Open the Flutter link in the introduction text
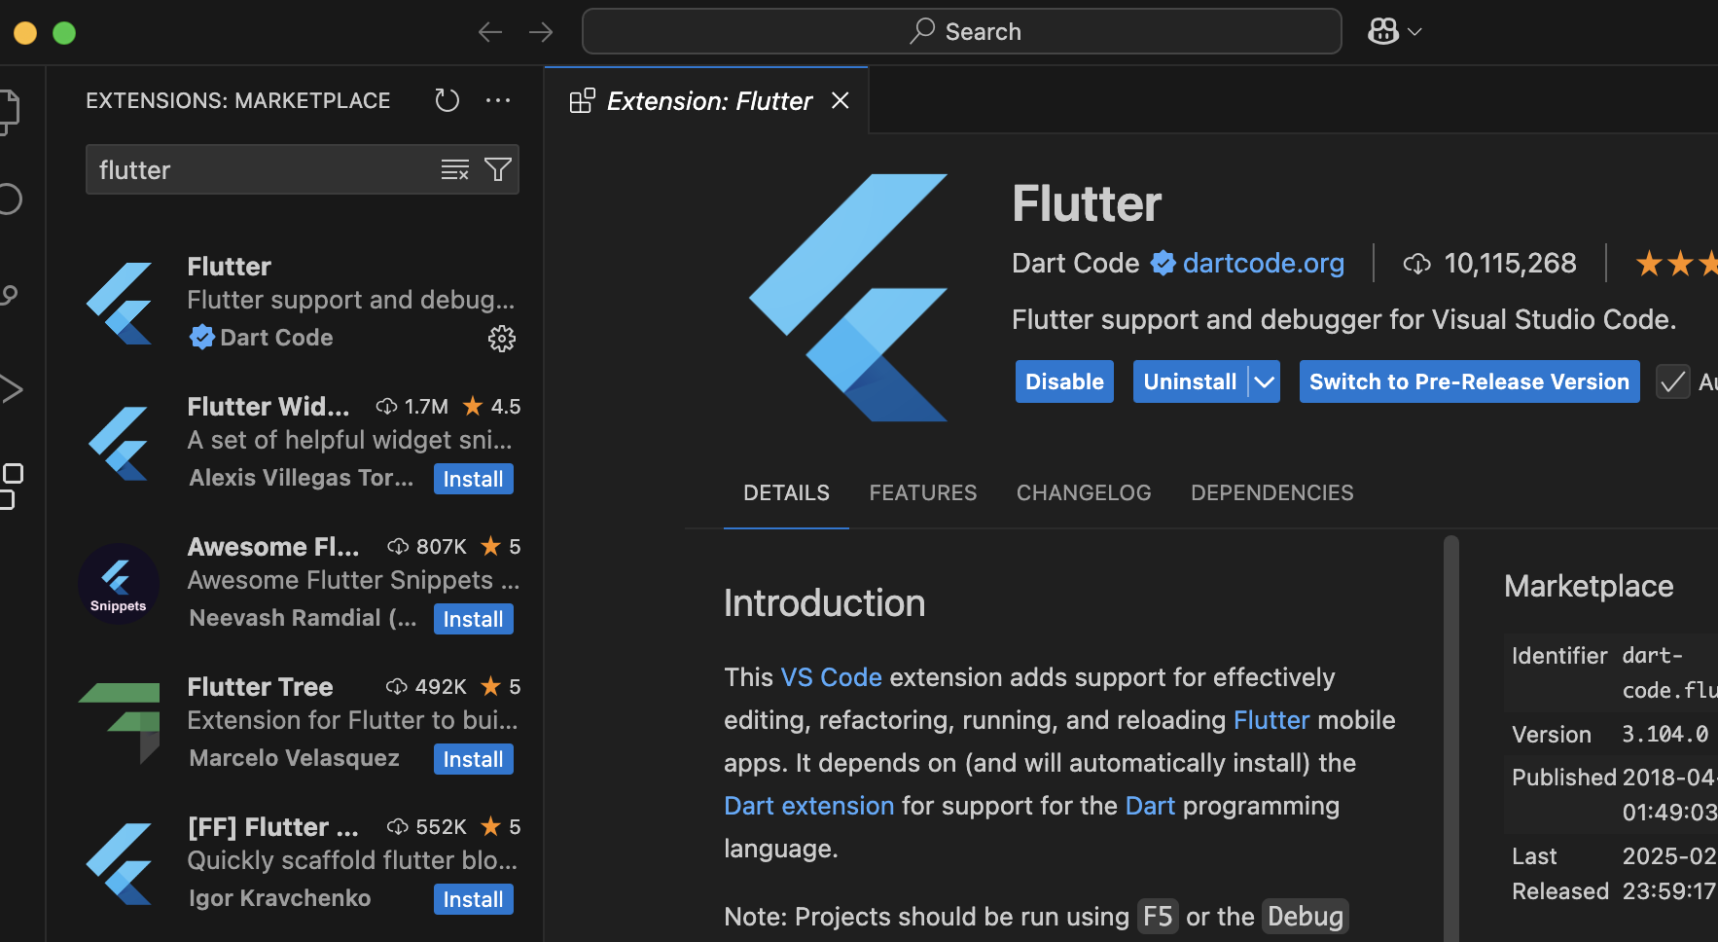 pyautogui.click(x=1271, y=720)
